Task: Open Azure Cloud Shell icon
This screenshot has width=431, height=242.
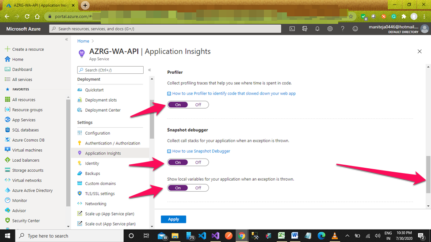Action: coord(292,29)
